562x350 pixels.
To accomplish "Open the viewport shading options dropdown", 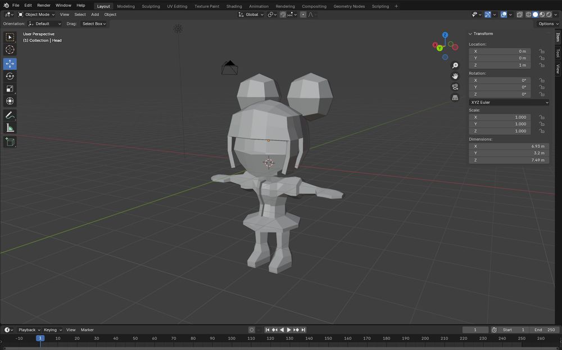I will pos(556,15).
